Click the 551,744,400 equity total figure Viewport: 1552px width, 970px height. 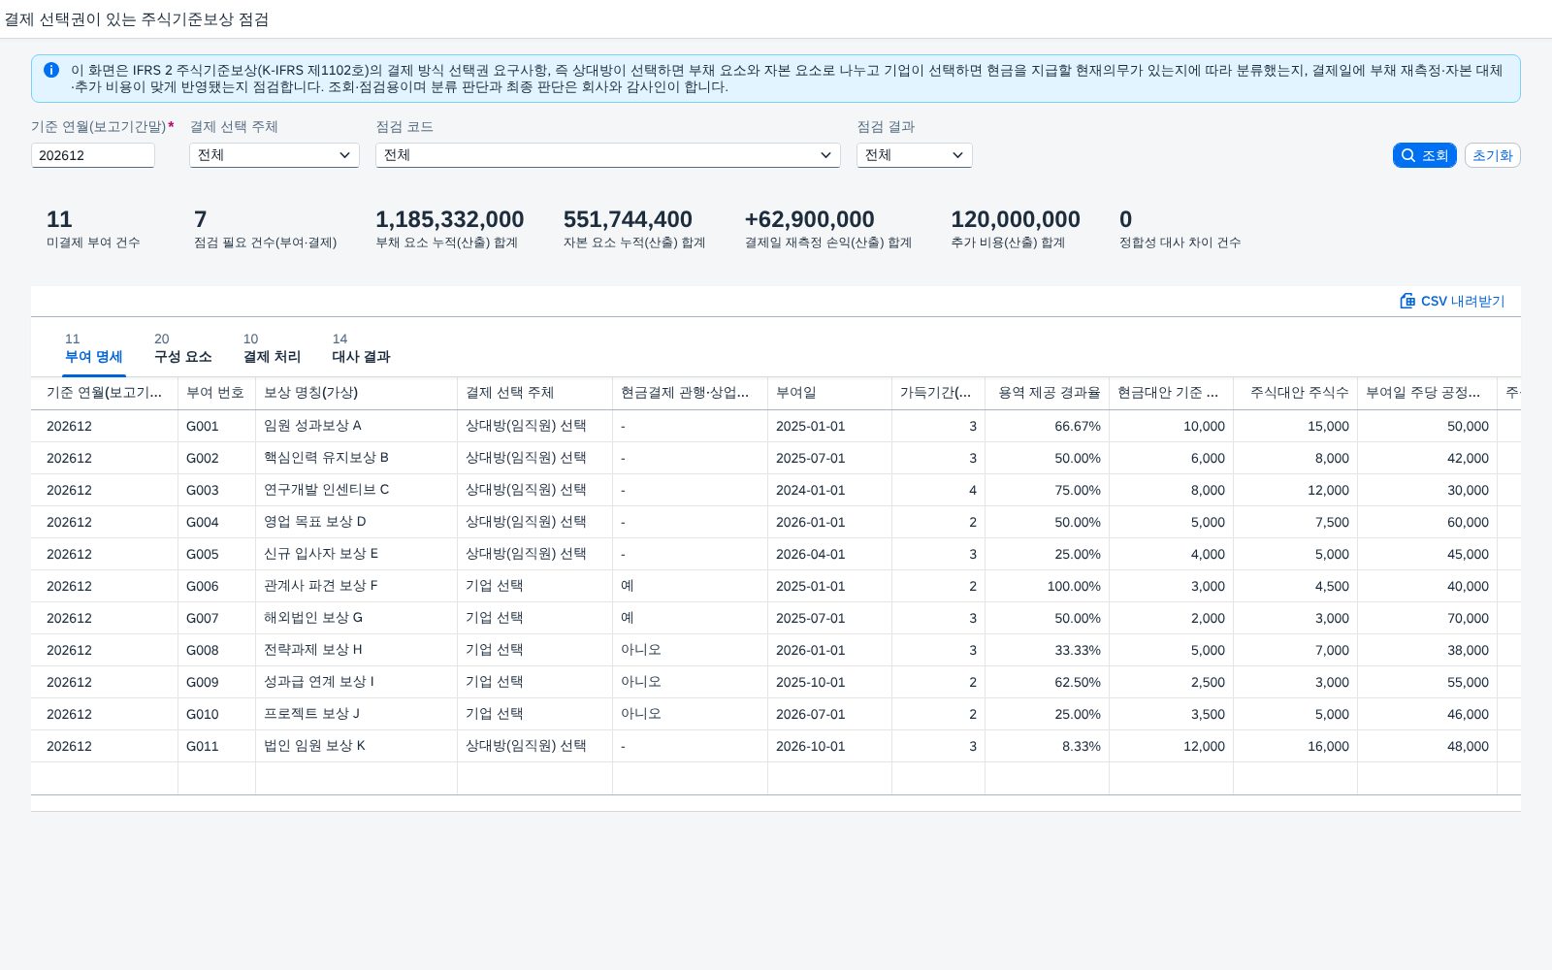[628, 219]
